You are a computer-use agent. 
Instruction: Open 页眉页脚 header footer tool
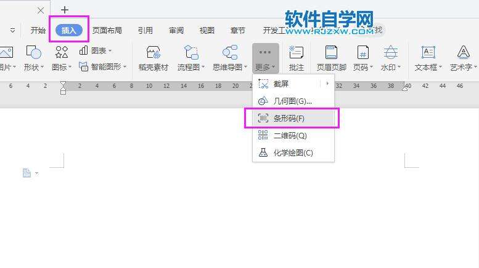click(x=331, y=58)
